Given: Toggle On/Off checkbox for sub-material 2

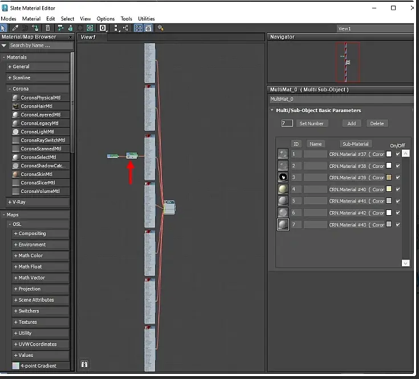Looking at the screenshot, I should coord(398,166).
